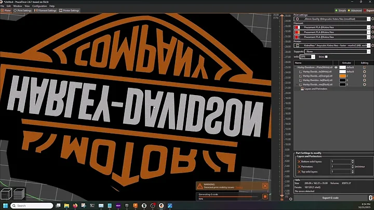The height and width of the screenshot is (210, 374).
Task: Open the File menu
Action: tap(3, 6)
